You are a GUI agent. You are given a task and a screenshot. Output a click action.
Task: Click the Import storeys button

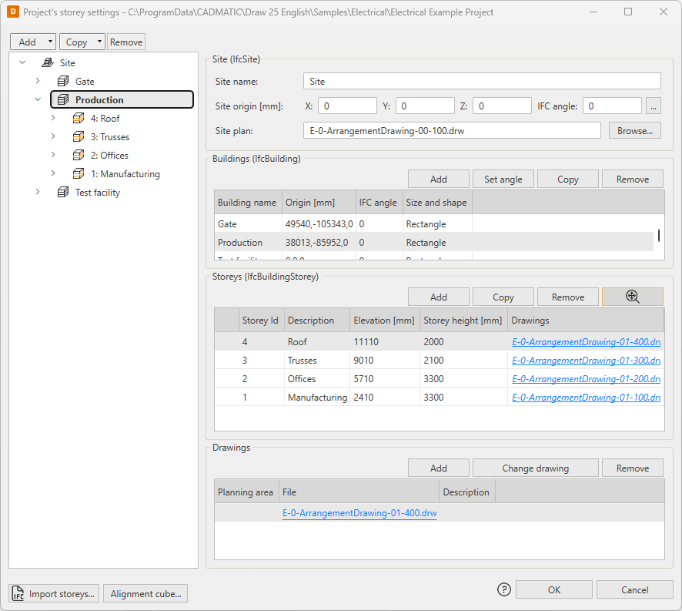click(54, 593)
